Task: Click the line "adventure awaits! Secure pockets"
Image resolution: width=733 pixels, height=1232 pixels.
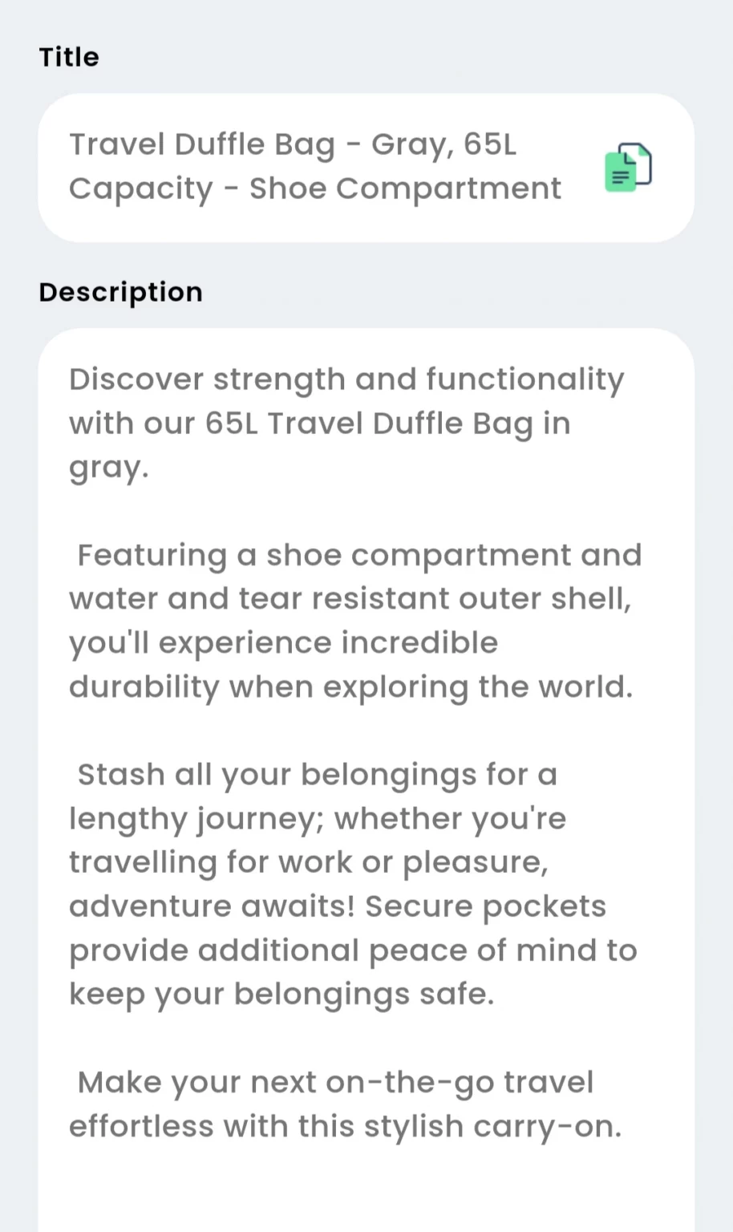Action: click(x=338, y=906)
